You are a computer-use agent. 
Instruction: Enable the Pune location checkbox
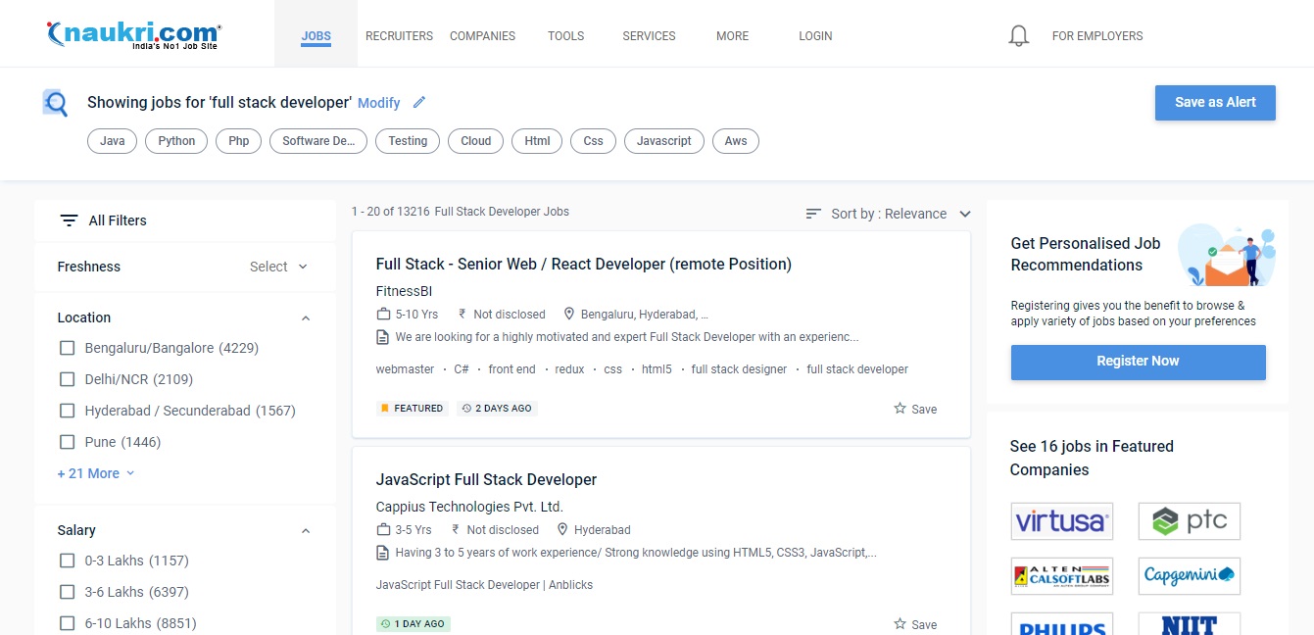coord(68,442)
